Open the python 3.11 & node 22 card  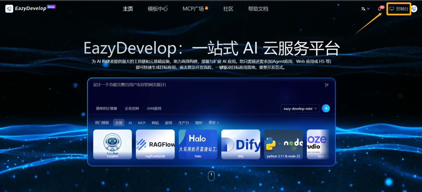[283, 145]
